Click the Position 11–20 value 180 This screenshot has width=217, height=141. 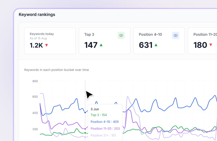coord(200,45)
